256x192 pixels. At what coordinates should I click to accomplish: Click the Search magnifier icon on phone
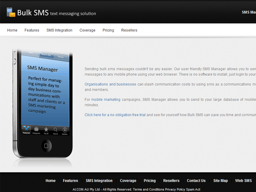pyautogui.click(x=55, y=131)
